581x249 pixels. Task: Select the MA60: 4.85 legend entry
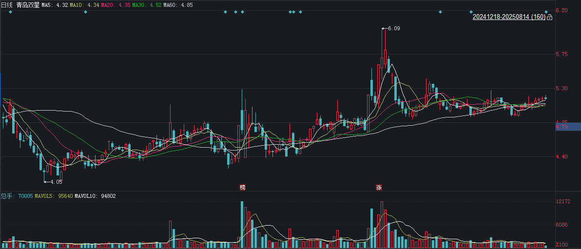point(178,5)
